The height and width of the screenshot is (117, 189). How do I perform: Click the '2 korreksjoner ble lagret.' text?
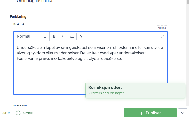click(x=106, y=93)
